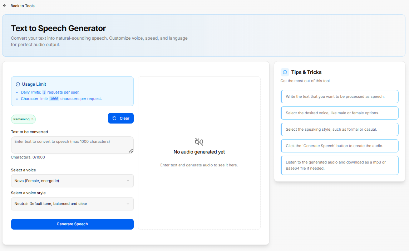Viewport: 409px width, 251px height.
Task: Click the 'Convert your text into natural-sounding speech' description
Action: point(99,41)
